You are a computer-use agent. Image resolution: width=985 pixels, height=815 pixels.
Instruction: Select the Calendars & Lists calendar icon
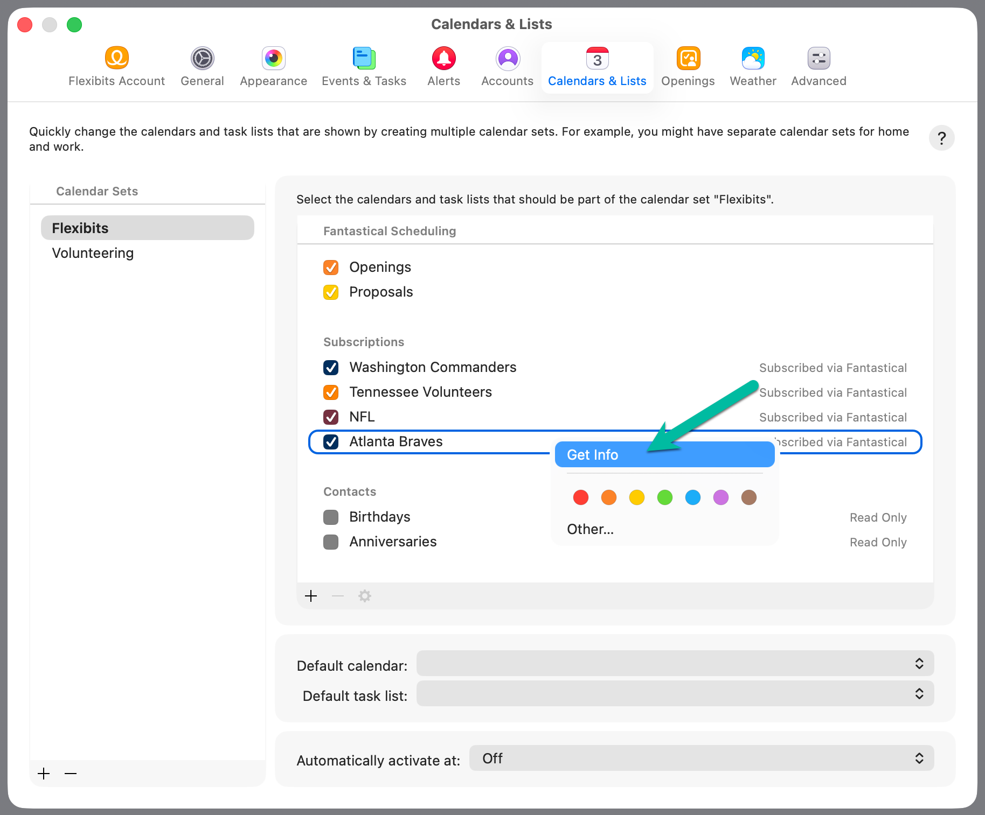(x=597, y=58)
